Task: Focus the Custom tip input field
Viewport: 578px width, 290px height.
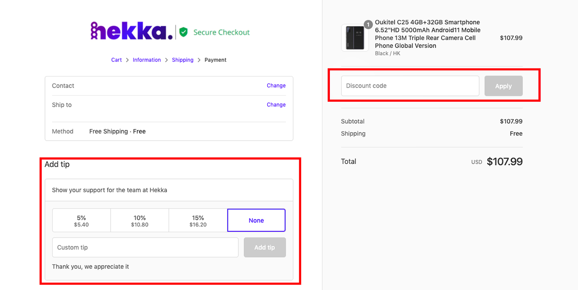Action: point(145,247)
